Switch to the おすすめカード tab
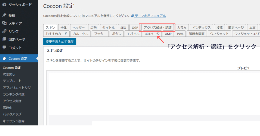 coord(56,34)
